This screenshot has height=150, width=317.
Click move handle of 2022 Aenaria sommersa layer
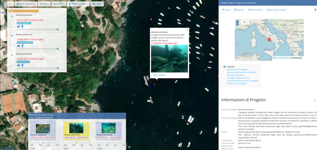(x=12, y=16)
